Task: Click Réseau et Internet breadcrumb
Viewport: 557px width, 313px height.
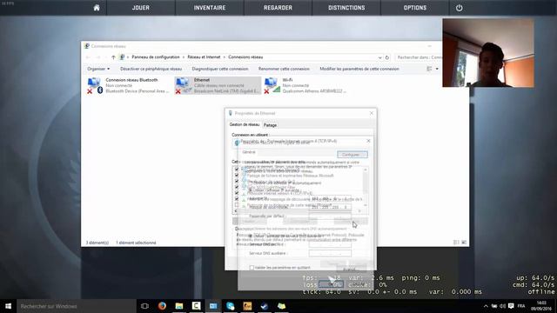Action: [204, 57]
